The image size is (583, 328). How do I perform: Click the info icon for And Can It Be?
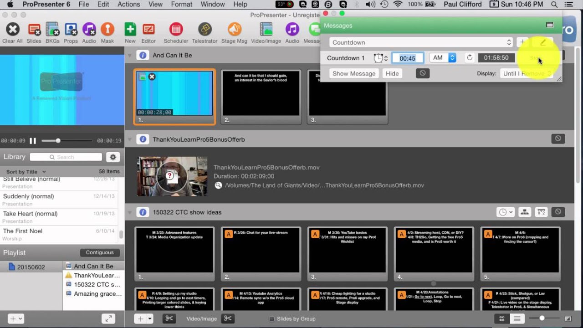tap(143, 55)
